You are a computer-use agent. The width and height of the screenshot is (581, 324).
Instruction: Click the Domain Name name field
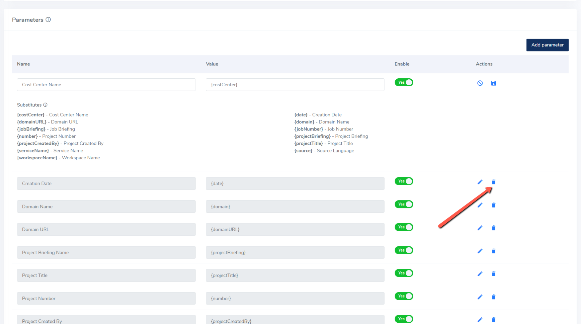[106, 206]
